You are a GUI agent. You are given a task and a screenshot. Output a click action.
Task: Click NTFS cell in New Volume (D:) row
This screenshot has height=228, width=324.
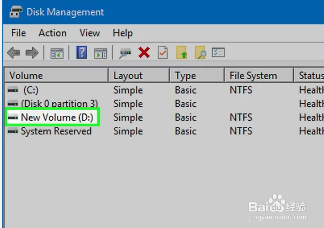coord(241,118)
